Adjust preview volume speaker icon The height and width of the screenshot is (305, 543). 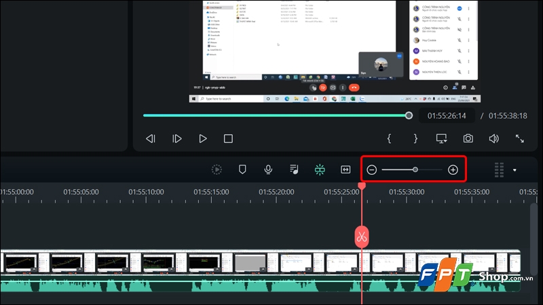[494, 139]
